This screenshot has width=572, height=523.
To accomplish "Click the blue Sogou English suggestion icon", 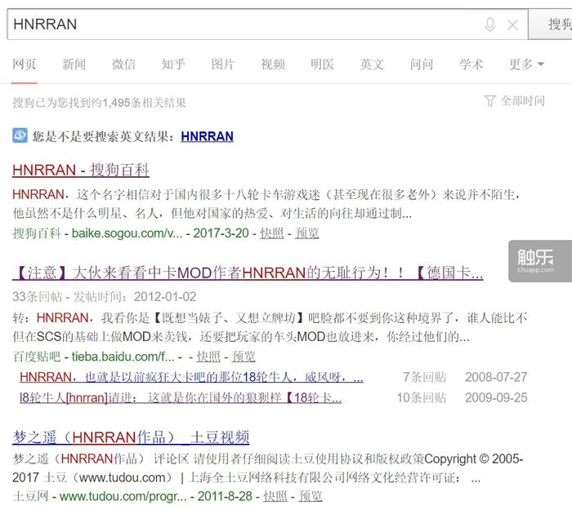I will point(20,135).
